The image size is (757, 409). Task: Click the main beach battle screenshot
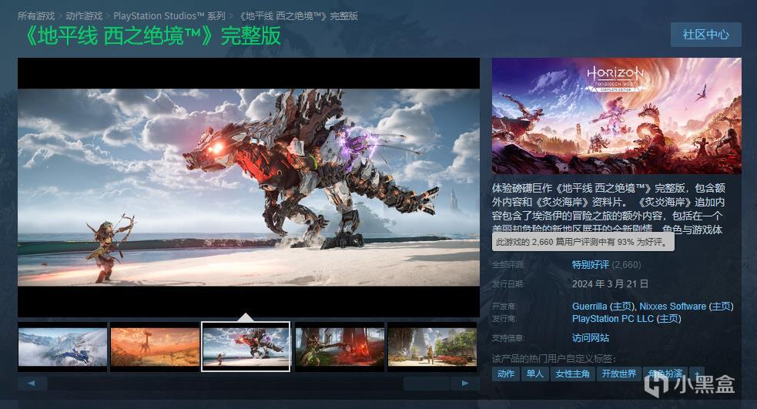click(249, 187)
